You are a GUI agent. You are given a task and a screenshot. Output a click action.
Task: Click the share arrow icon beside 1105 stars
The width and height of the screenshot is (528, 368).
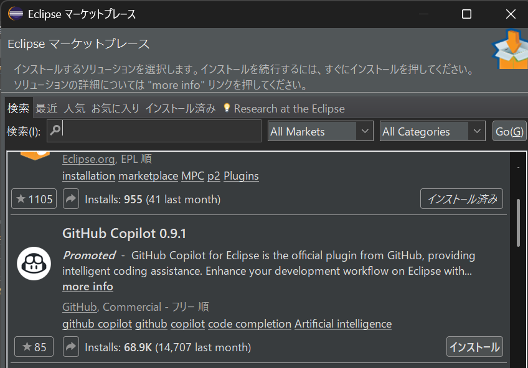[71, 199]
